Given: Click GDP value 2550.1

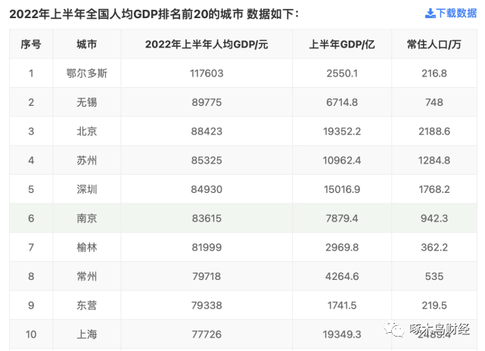Looking at the screenshot, I should [342, 73].
